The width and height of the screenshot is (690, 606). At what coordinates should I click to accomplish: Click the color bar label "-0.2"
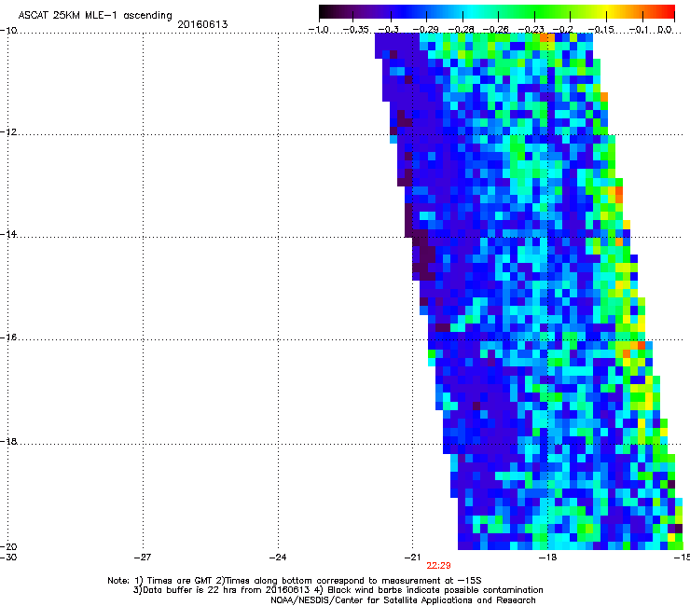coord(563,30)
